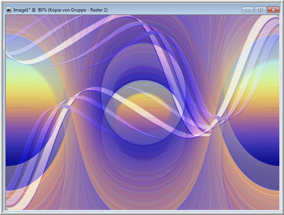The image size is (284, 215).
Task: Click the yellow sphere in the canvas center
Action: (x=144, y=112)
